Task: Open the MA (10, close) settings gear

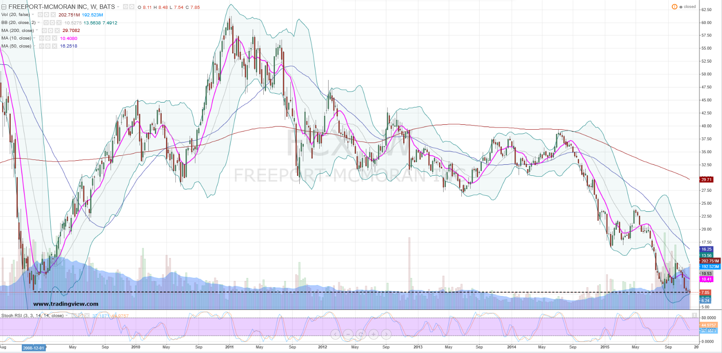Action: (48, 38)
